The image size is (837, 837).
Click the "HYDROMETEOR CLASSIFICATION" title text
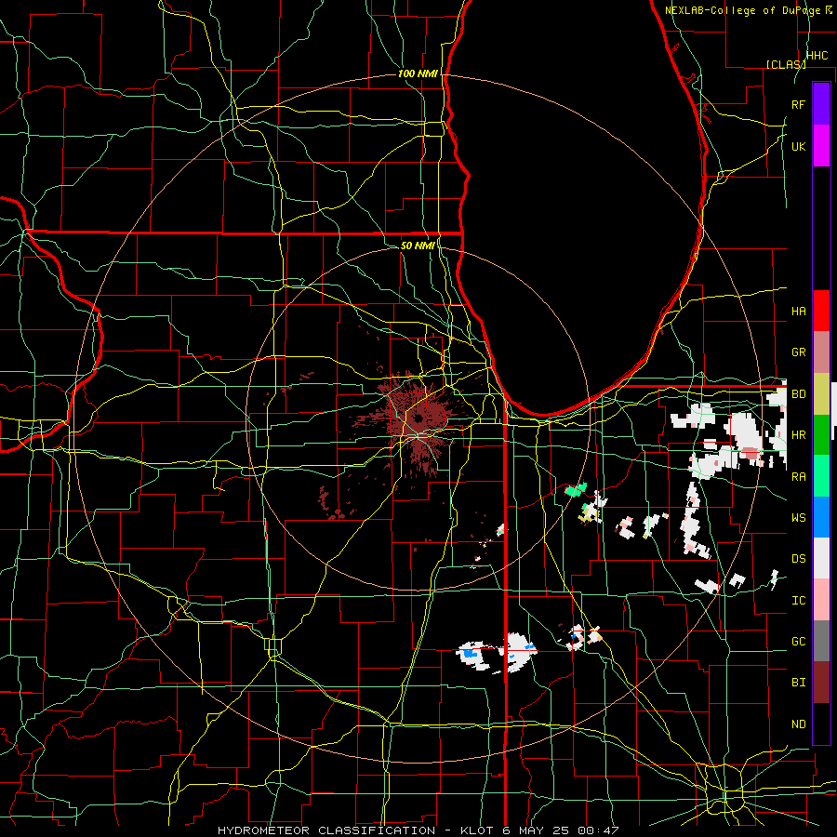pyautogui.click(x=326, y=830)
